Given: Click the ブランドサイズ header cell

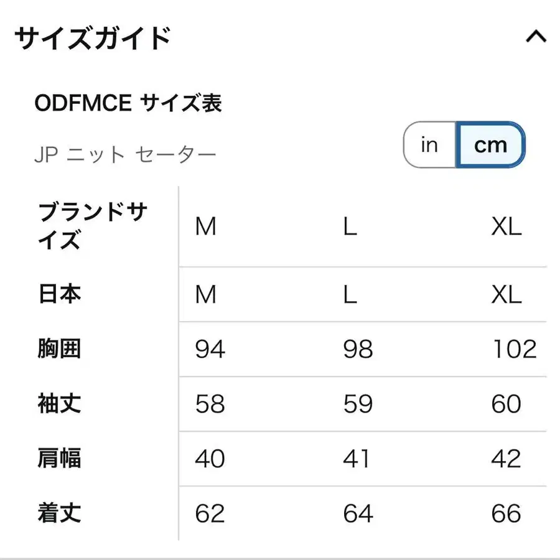Looking at the screenshot, I should click(92, 227).
